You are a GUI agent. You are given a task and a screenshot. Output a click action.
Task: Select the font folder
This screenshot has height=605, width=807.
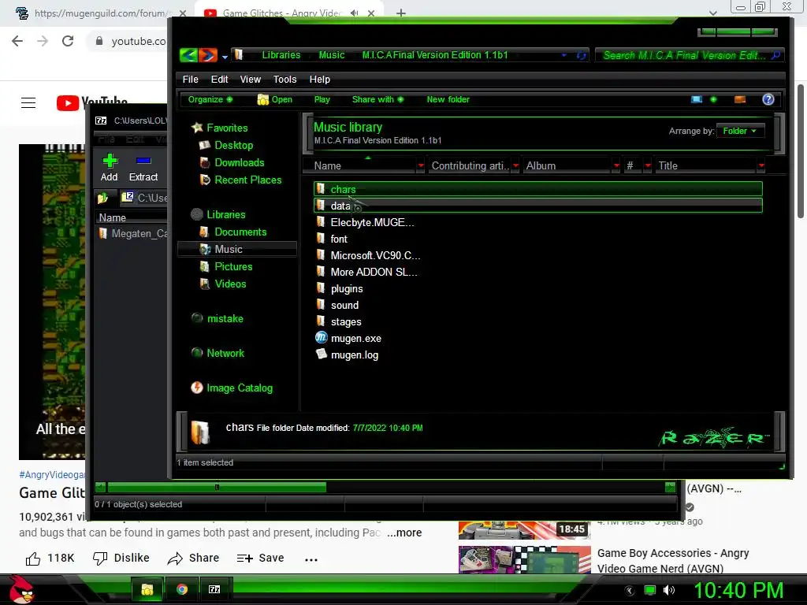pos(332,239)
